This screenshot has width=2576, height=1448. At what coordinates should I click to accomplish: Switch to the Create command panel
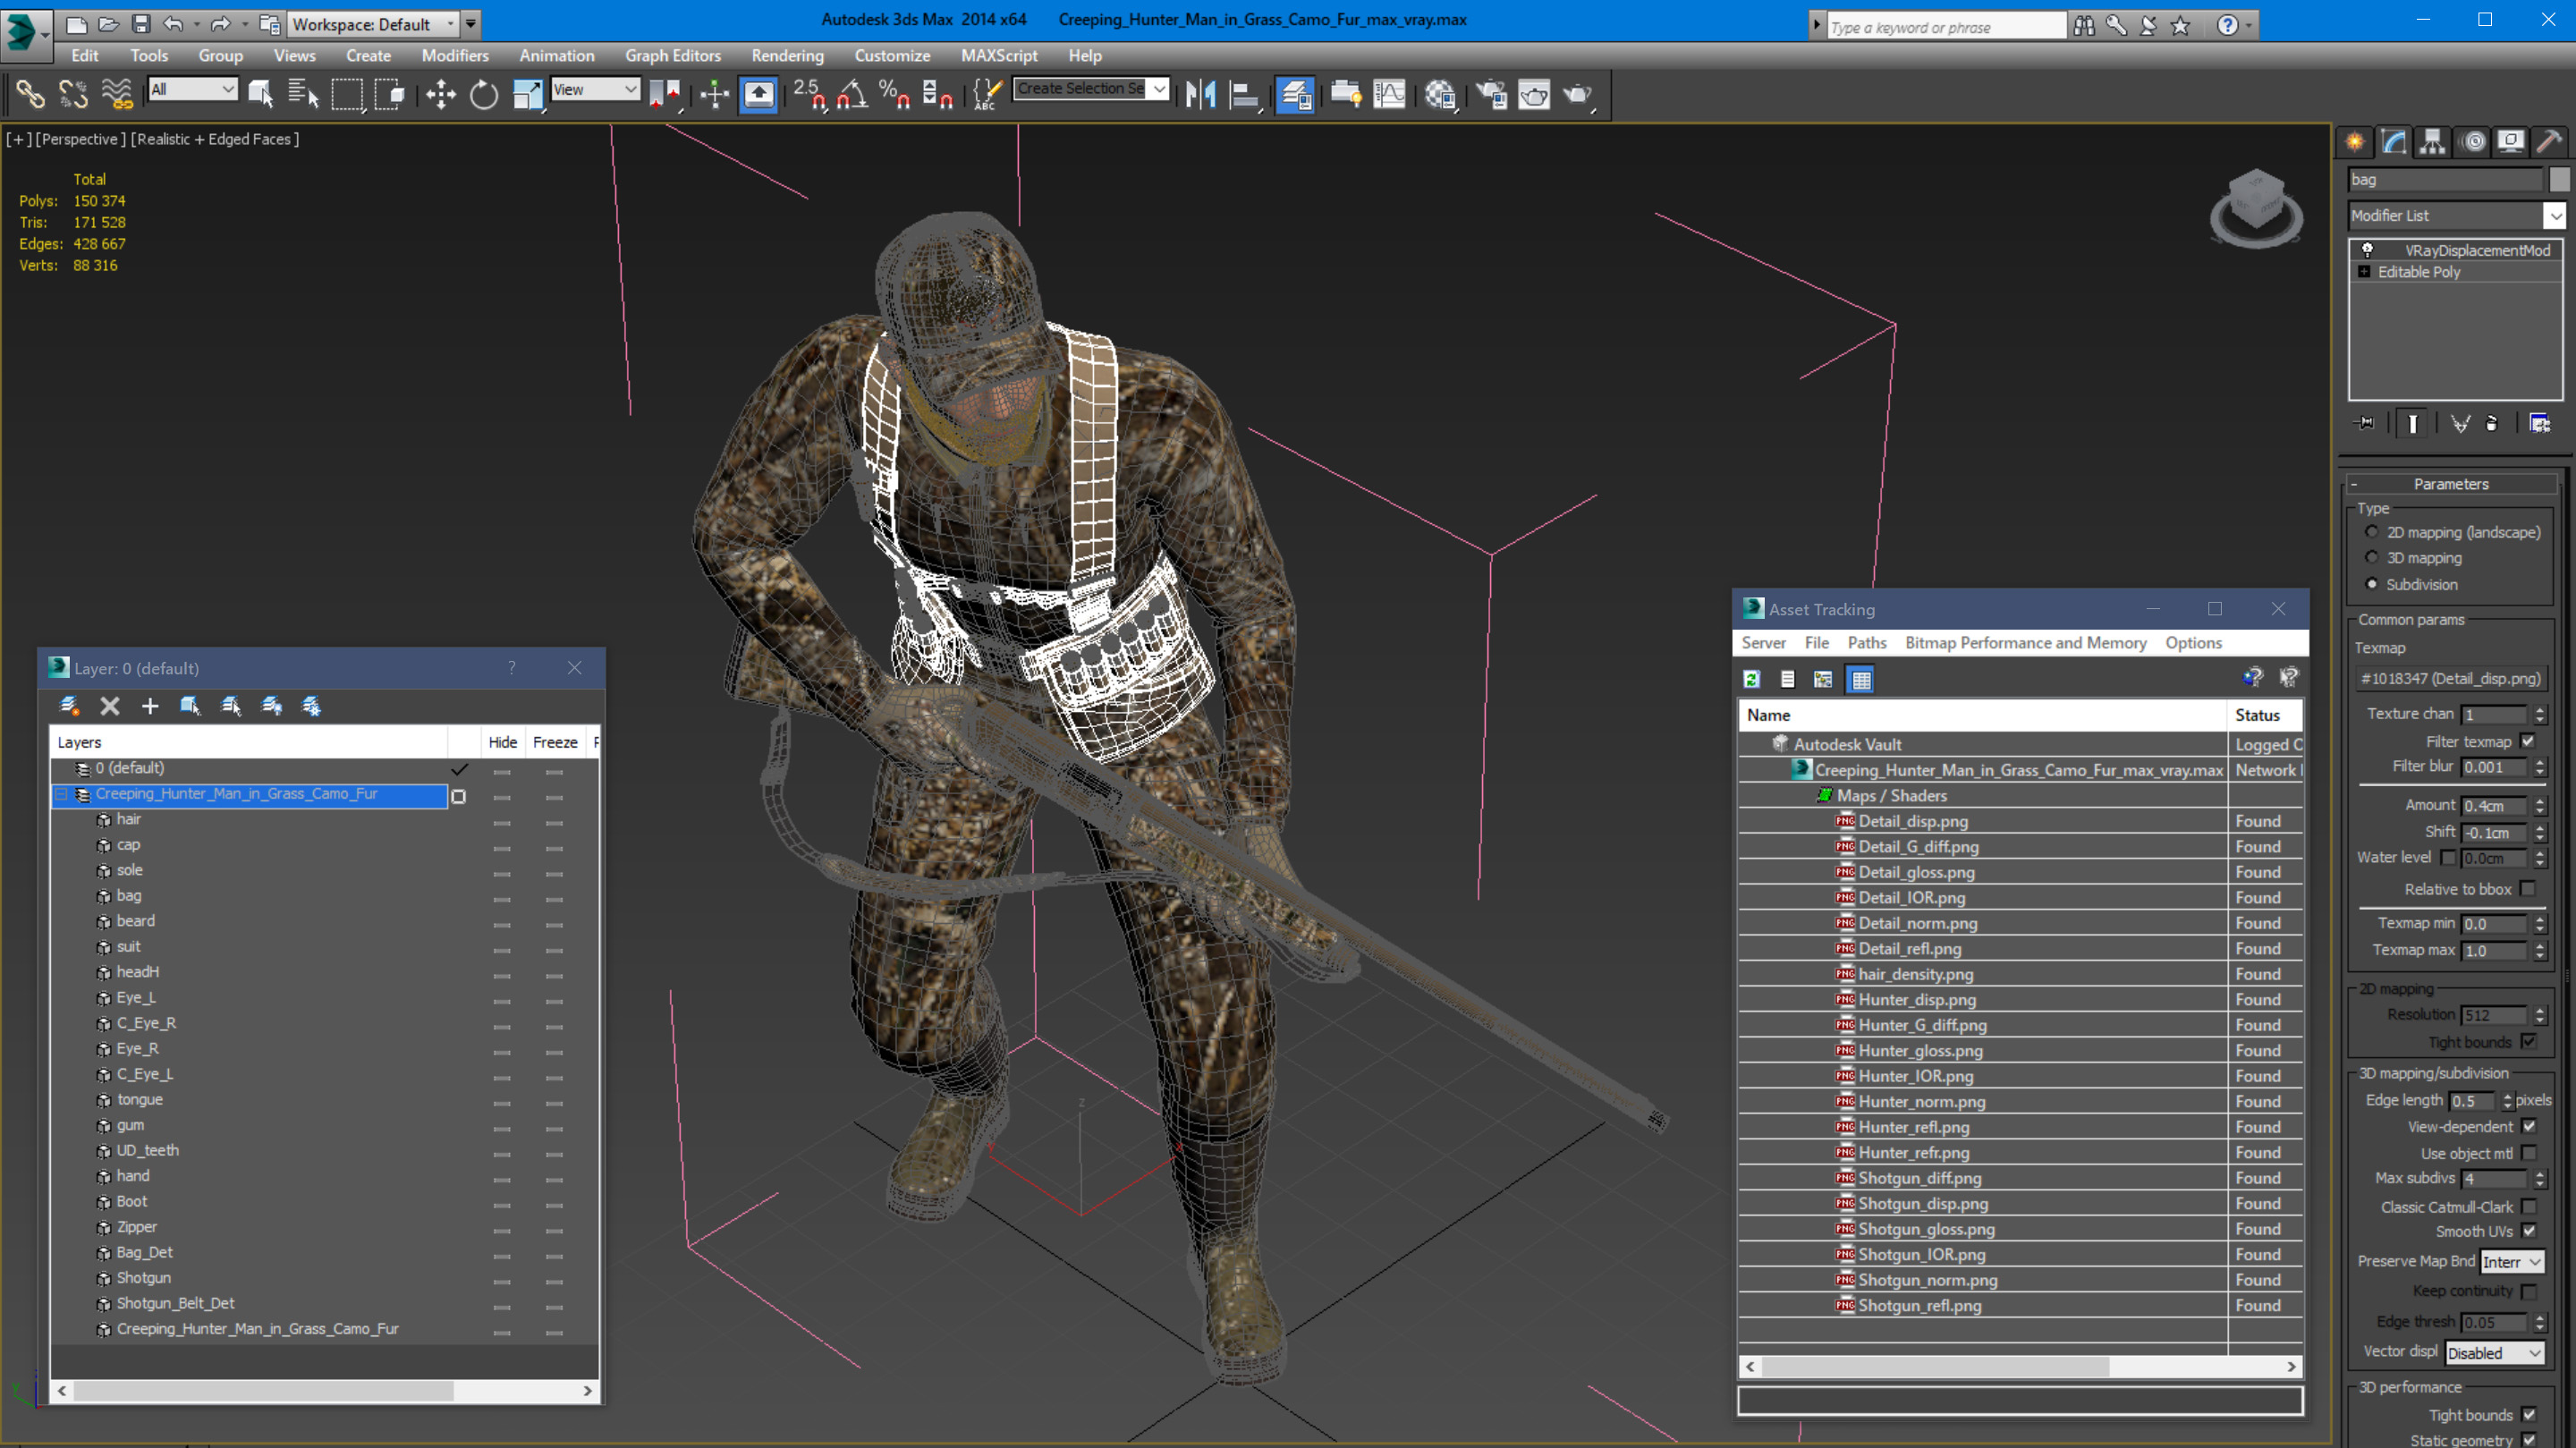click(x=2355, y=141)
